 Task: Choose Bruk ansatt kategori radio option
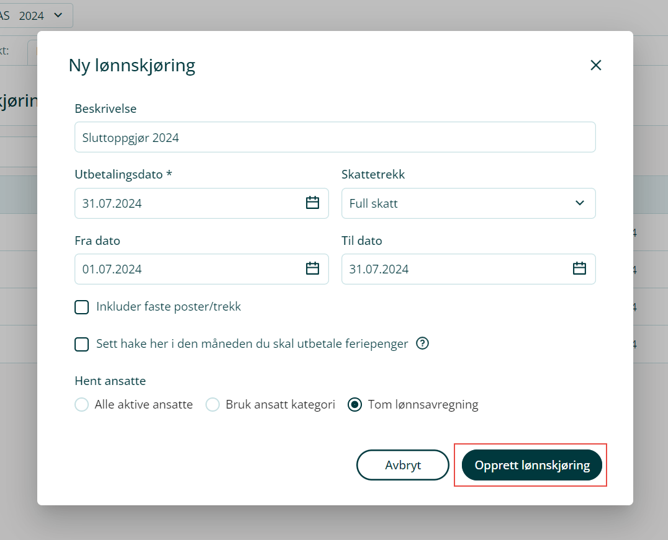[213, 405]
